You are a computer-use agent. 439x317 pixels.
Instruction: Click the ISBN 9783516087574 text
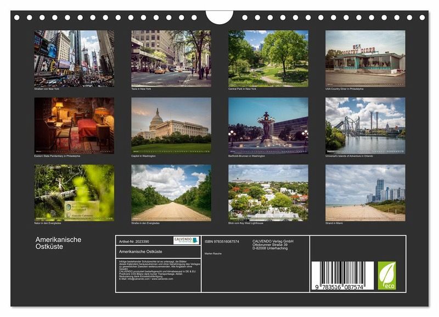click(x=222, y=241)
